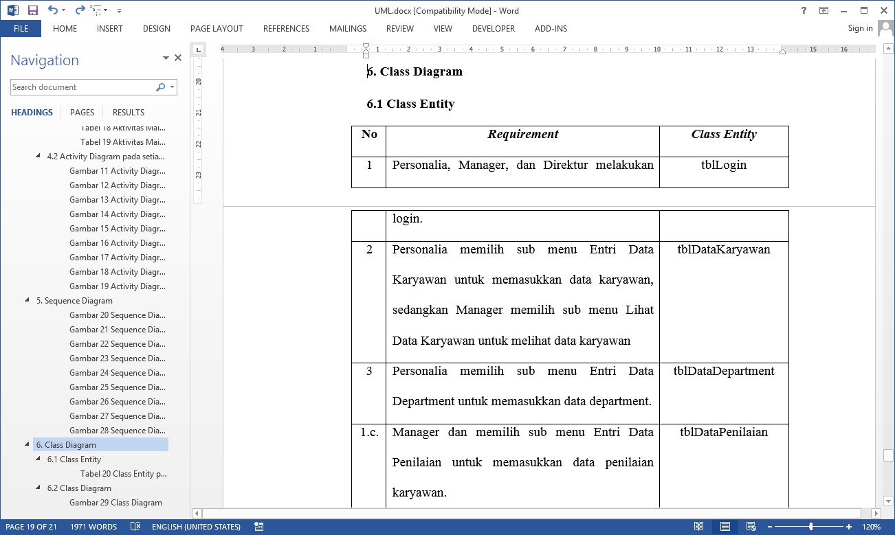Switch to PAGES tab in Navigation
This screenshot has width=895, height=535.
82,112
